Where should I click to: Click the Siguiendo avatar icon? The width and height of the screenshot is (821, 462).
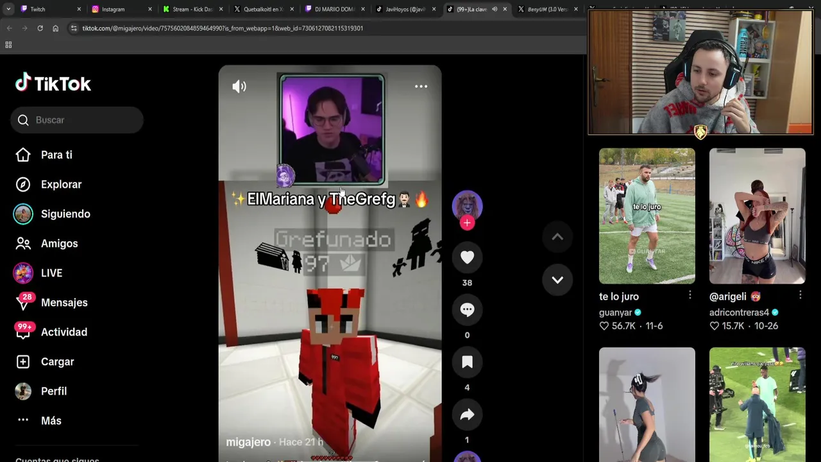tap(23, 214)
